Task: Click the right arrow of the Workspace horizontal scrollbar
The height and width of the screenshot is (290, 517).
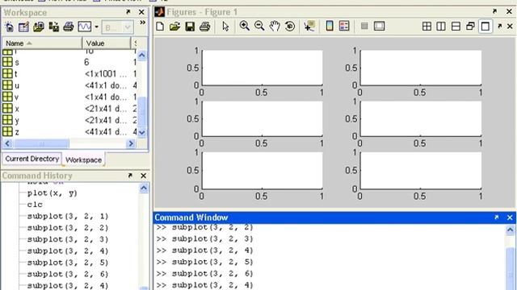Action: (x=131, y=143)
